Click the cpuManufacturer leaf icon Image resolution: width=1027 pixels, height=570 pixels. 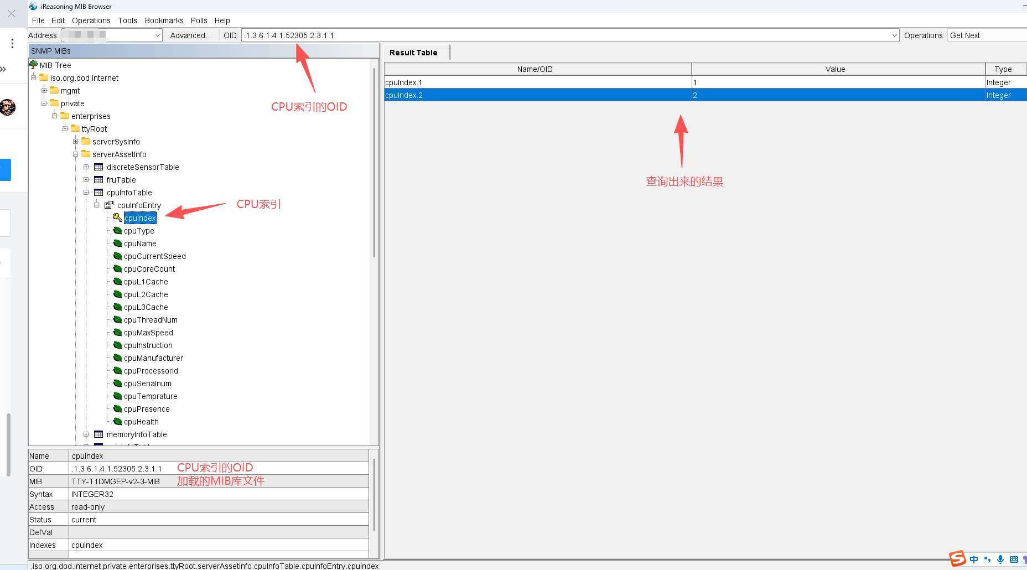point(117,357)
